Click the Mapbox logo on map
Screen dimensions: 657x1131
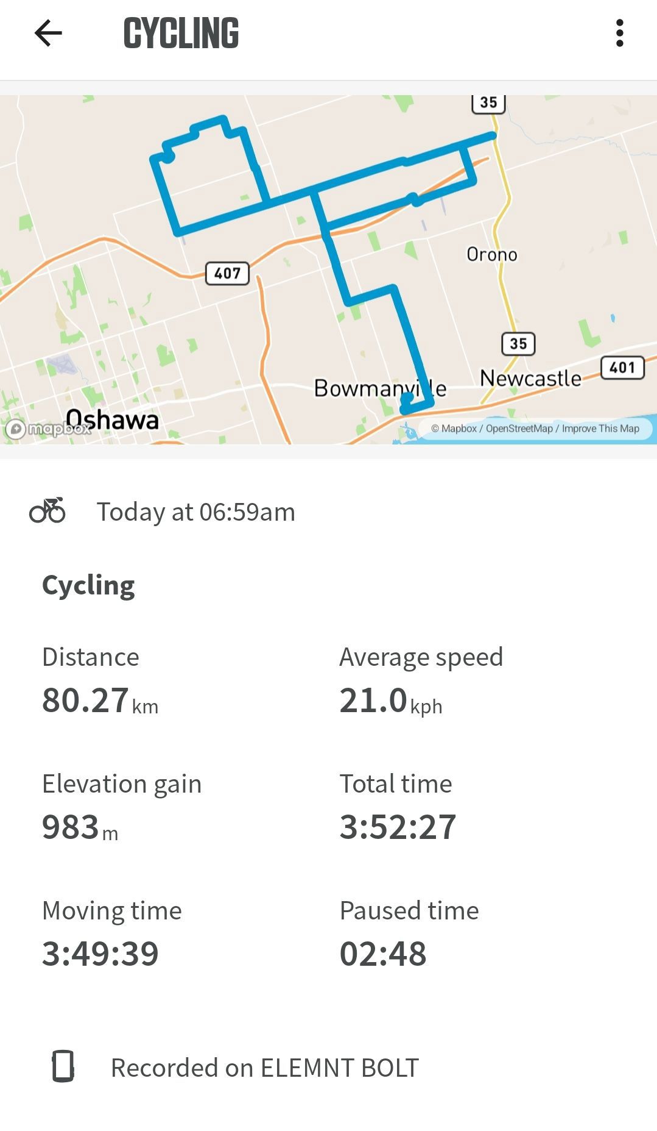[x=49, y=429]
